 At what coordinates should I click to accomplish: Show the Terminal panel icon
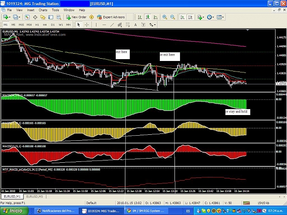coord(51,17)
